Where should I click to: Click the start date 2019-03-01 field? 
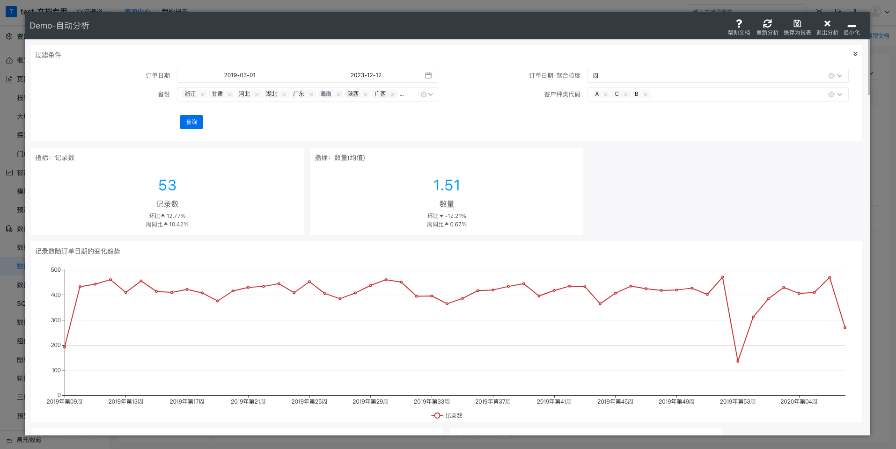click(240, 75)
